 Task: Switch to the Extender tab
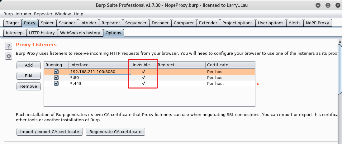tap(208, 23)
